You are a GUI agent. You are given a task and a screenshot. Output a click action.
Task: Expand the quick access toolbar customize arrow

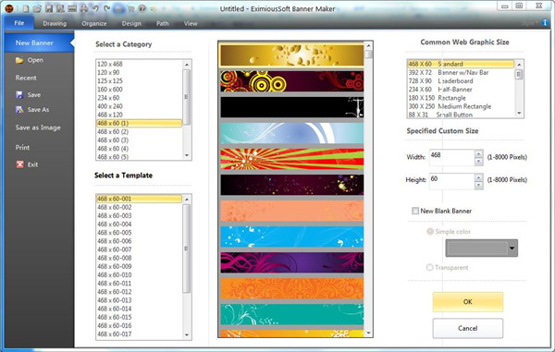(153, 9)
